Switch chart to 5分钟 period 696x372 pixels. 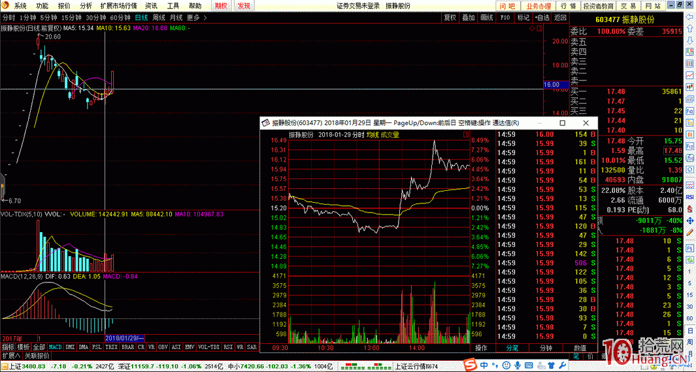pyautogui.click(x=49, y=18)
